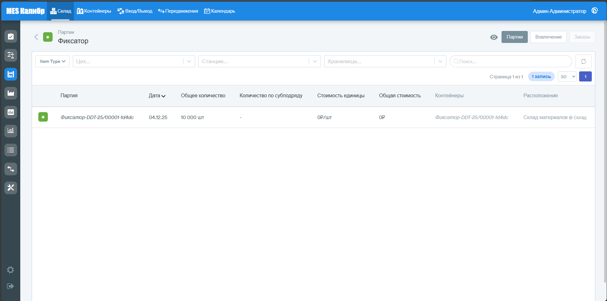Open the sliders planning sidebar icon
The width and height of the screenshot is (607, 301).
tap(11, 55)
